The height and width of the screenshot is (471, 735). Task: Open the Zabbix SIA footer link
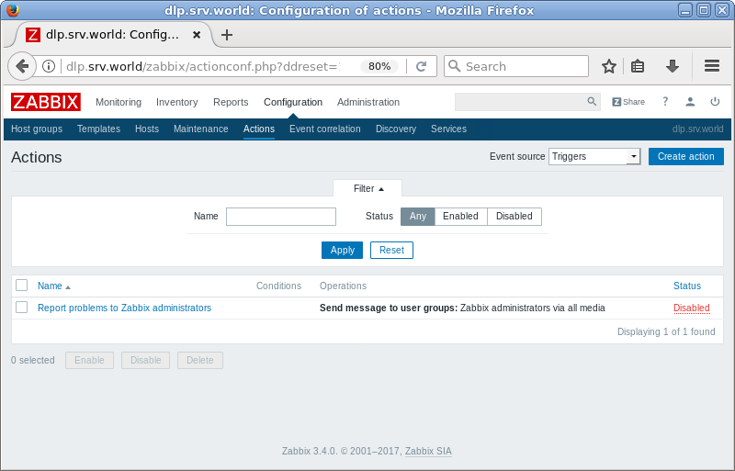click(x=428, y=452)
